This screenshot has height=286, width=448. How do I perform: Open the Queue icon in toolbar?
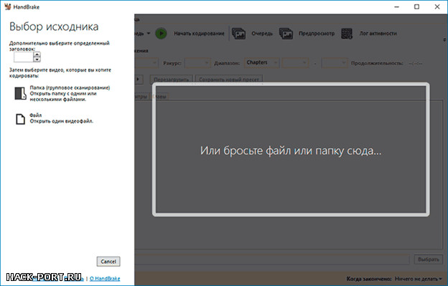tap(238, 34)
